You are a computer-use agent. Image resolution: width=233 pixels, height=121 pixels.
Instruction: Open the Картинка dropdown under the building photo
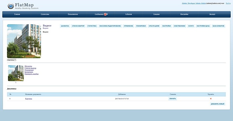(12, 60)
